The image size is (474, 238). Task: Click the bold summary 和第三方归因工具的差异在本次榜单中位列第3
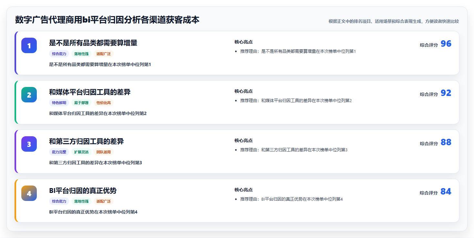click(96, 163)
